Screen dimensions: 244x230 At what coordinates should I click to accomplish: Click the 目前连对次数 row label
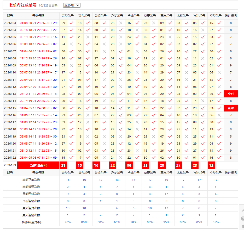(x=31, y=194)
